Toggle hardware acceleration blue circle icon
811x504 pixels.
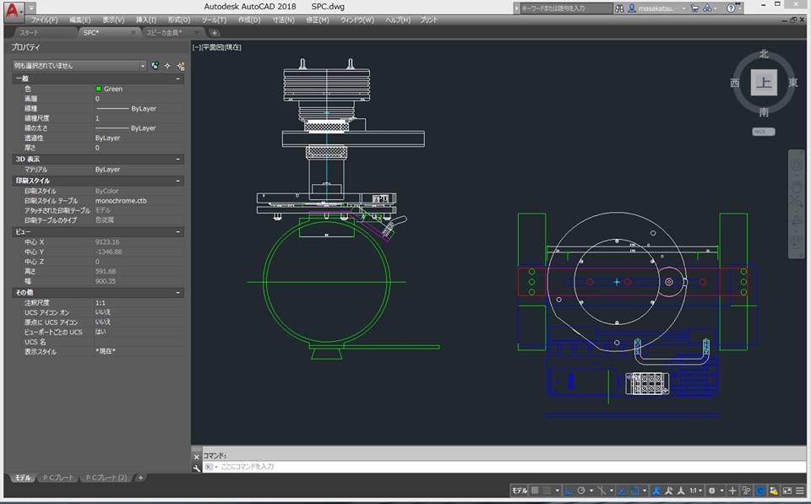tap(760, 490)
